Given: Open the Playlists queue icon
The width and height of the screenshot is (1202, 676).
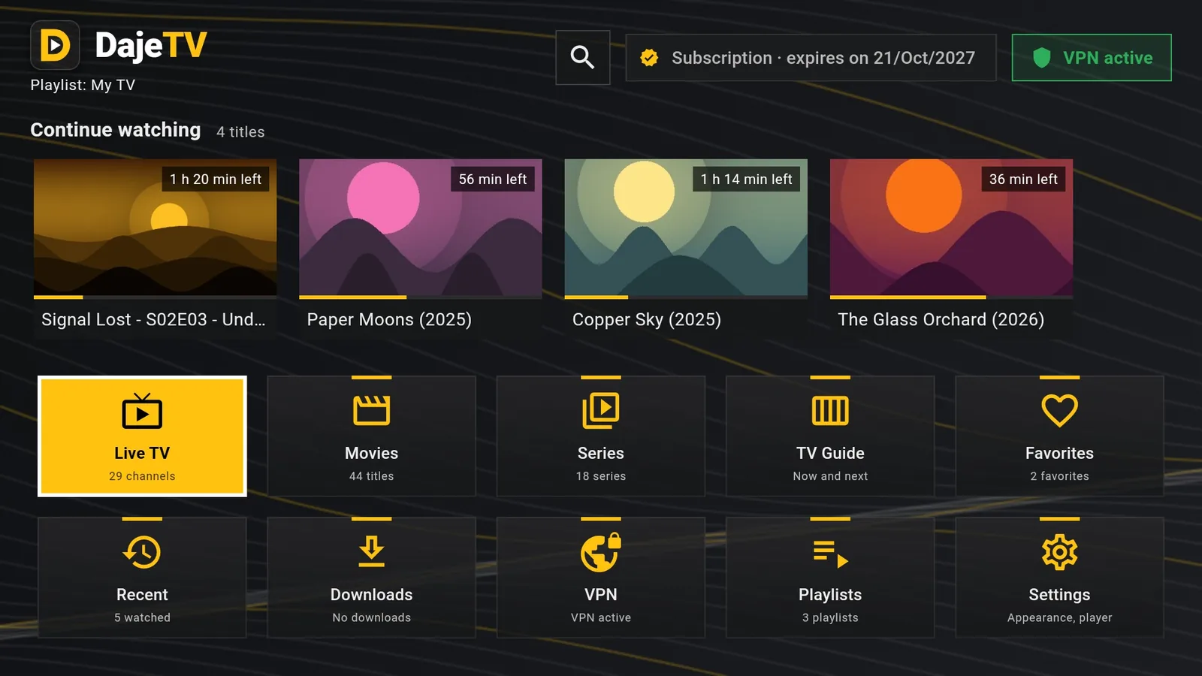Looking at the screenshot, I should 830,554.
